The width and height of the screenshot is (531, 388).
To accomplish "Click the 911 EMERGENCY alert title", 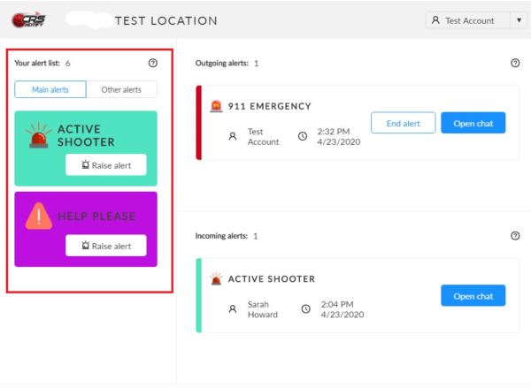I will pos(270,106).
